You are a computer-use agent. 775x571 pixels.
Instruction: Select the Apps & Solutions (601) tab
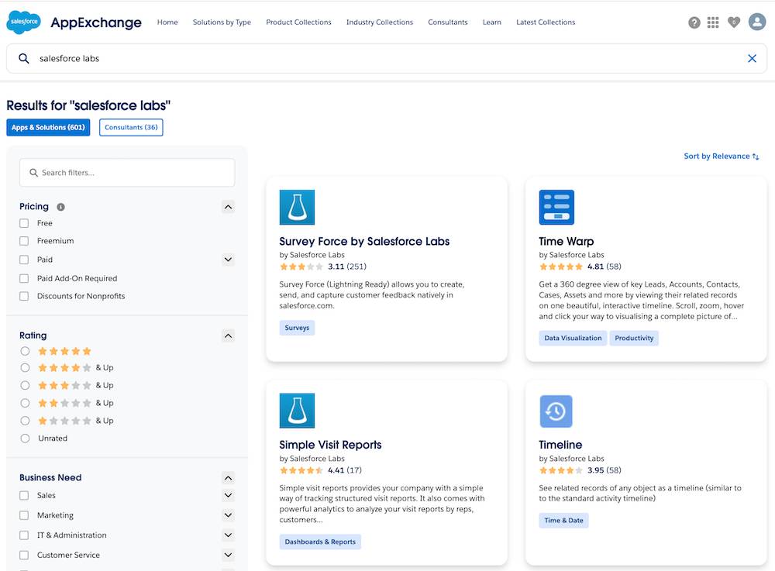[48, 127]
